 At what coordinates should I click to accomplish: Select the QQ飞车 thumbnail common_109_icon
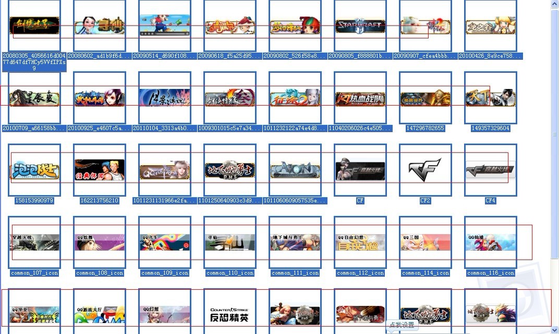(165, 242)
